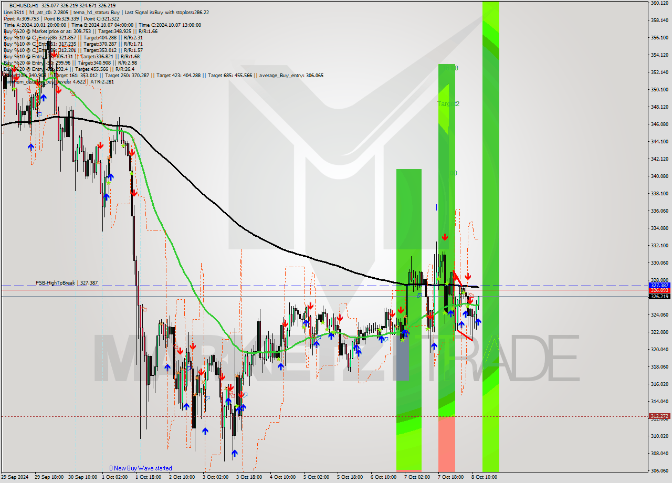Click the 338.100 price axis label
The height and width of the screenshot is (483, 672).
659,194
